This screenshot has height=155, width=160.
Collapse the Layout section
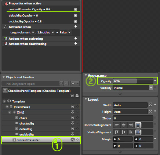[86, 99]
